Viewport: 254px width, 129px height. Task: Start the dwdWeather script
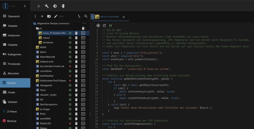(70, 76)
